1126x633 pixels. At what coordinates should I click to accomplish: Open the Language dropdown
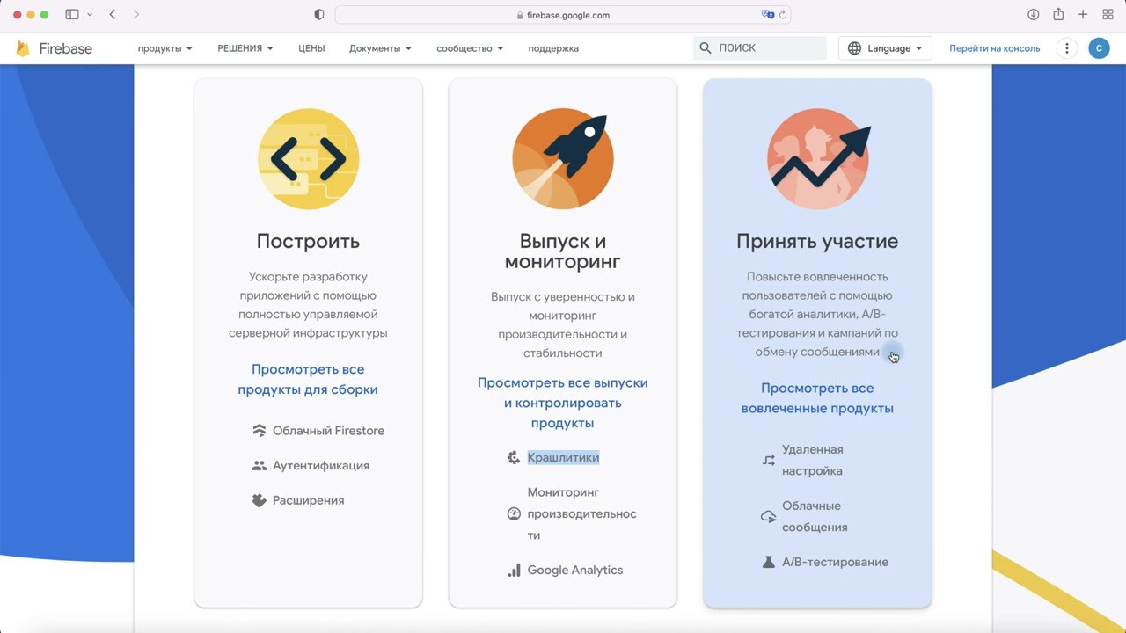(x=885, y=48)
